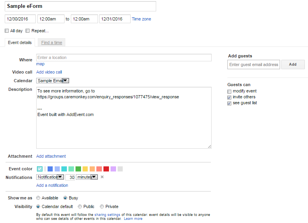
Task: Pick the bold blue event color
Action: 50,169
